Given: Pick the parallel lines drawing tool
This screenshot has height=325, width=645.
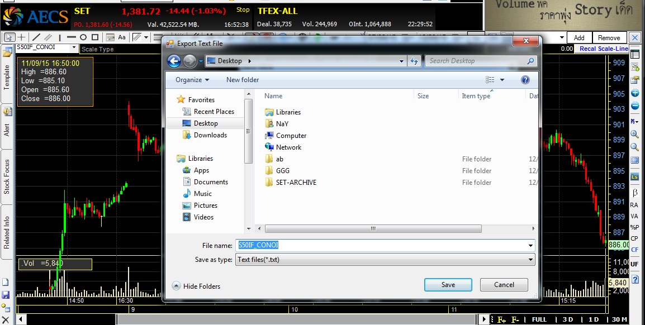Looking at the screenshot, I should point(48,37).
